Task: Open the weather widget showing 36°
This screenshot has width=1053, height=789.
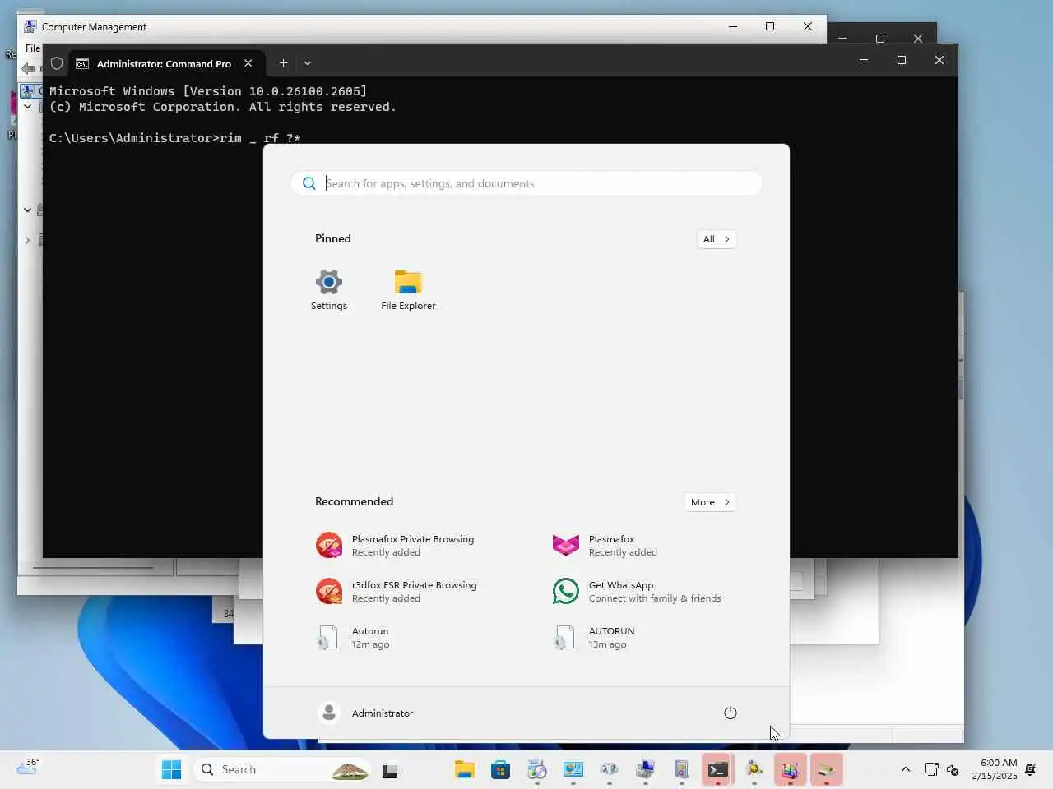Action: tap(27, 768)
